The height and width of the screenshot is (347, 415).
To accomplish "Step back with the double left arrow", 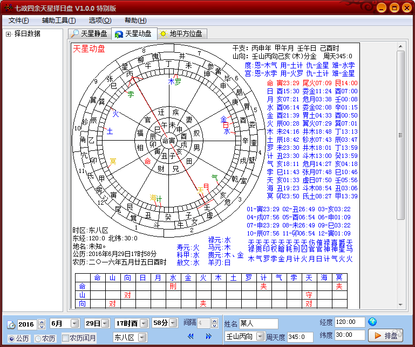I will click(191, 336).
